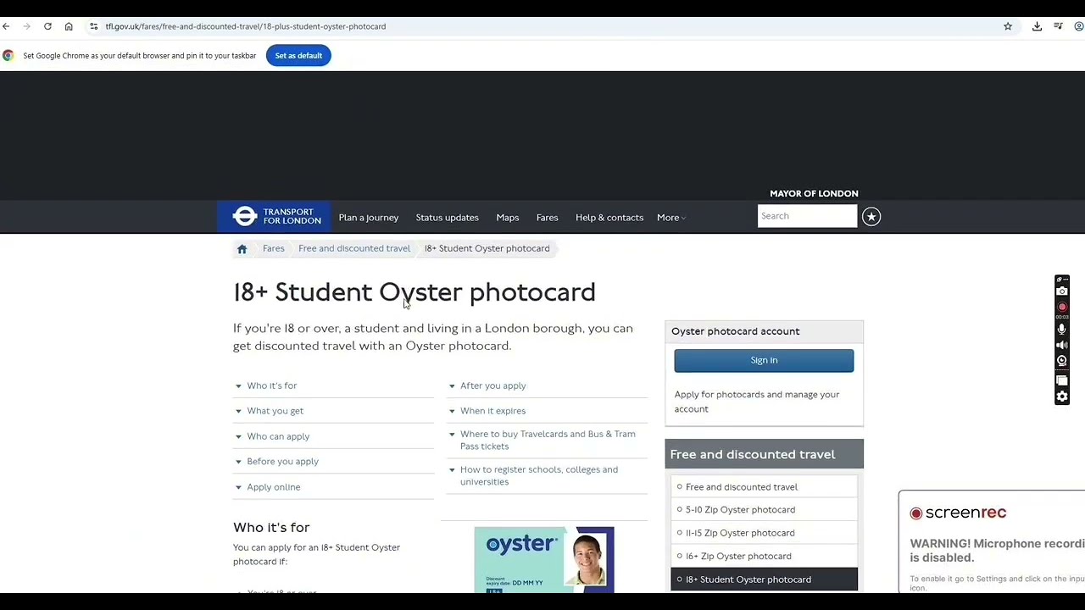The height and width of the screenshot is (610, 1085).
Task: Open 11-15 Zip Oyster photocard link
Action: click(740, 533)
